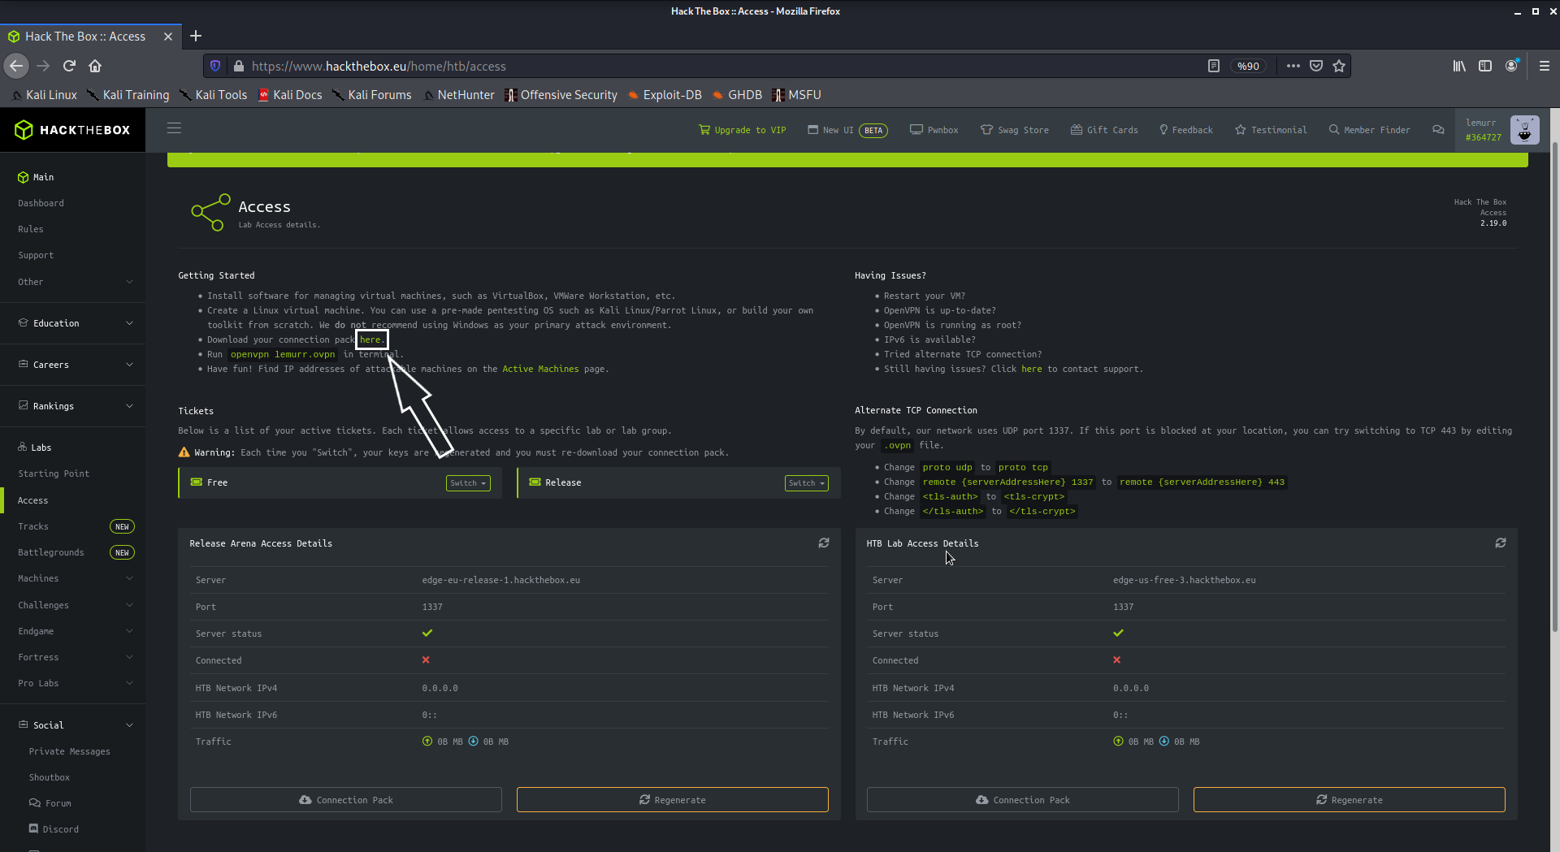
Task: Open the Active Machines page link
Action: 540,369
